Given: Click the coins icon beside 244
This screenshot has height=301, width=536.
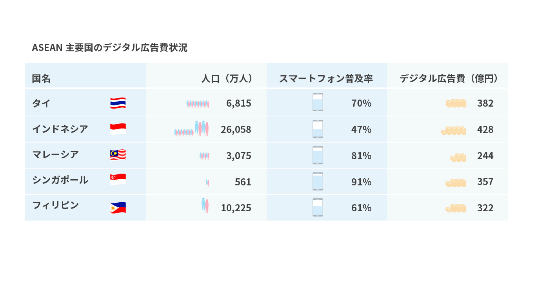Looking at the screenshot, I should coord(458,157).
